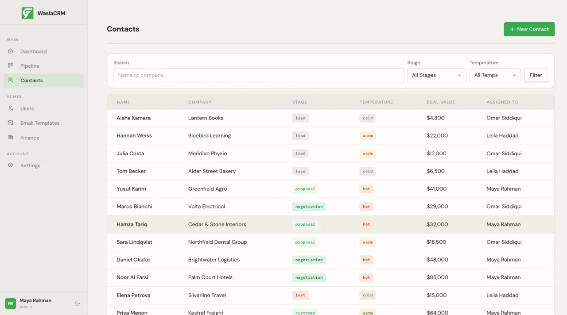The height and width of the screenshot is (315, 567).
Task: Open contact Julia Costa
Action: pyautogui.click(x=130, y=154)
